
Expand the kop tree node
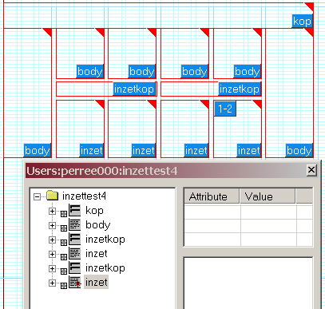pyautogui.click(x=52, y=212)
